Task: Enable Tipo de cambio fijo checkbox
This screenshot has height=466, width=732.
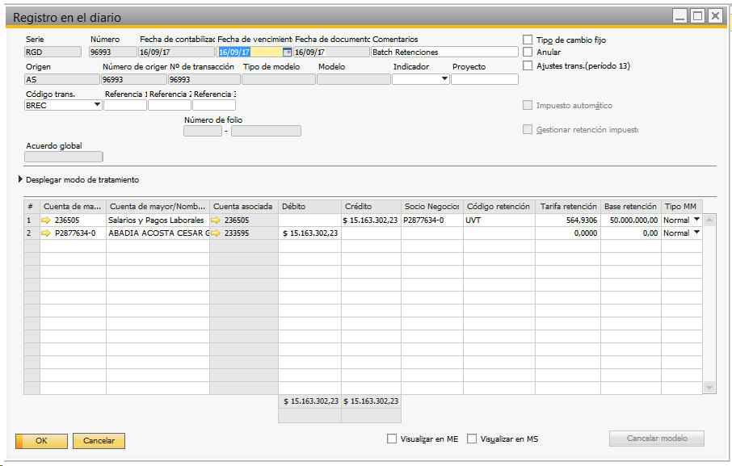Action: coord(528,40)
